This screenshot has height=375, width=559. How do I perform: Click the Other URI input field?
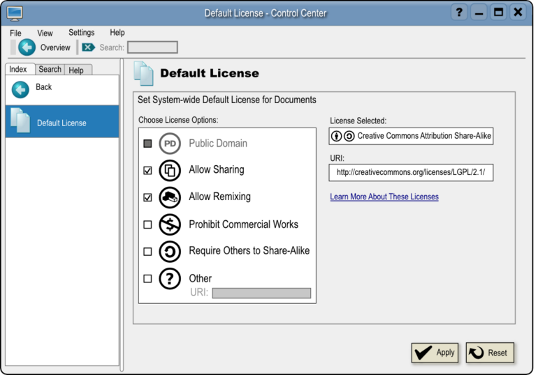pos(261,293)
